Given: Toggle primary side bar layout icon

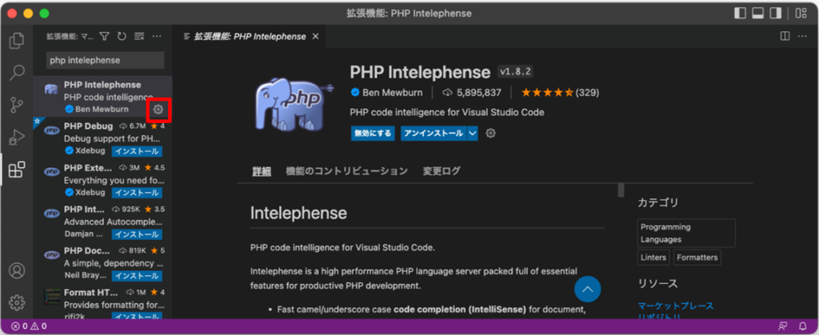Looking at the screenshot, I should pyautogui.click(x=740, y=13).
